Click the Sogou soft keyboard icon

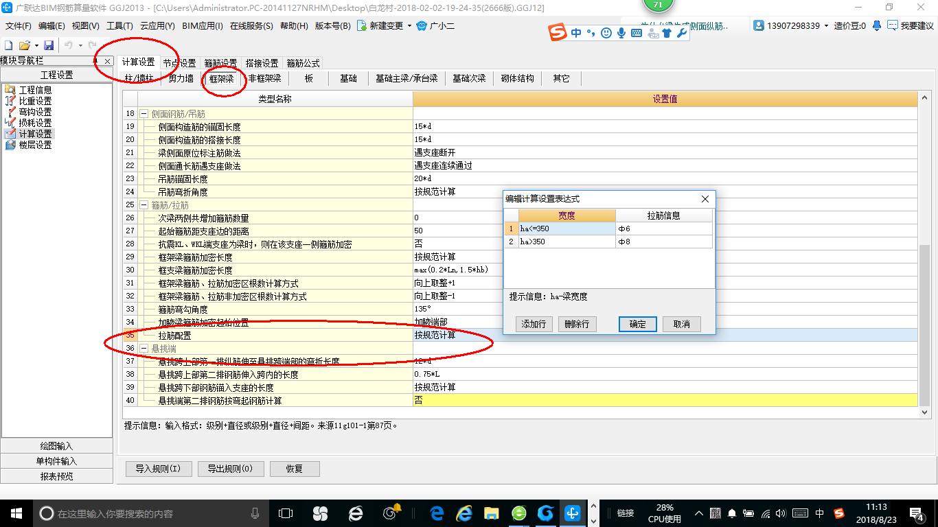pos(637,32)
